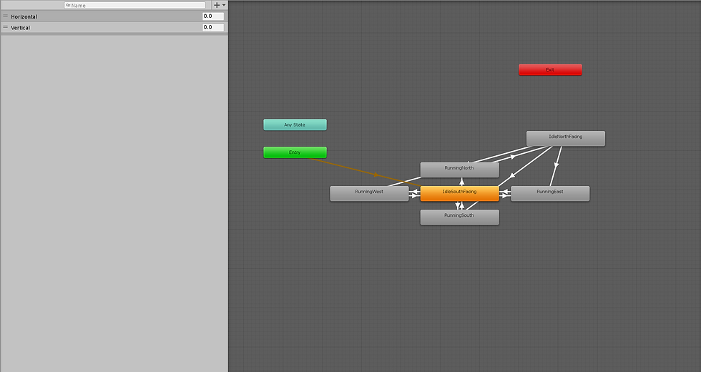Select the orange Entry default transition arrow

tap(376, 175)
